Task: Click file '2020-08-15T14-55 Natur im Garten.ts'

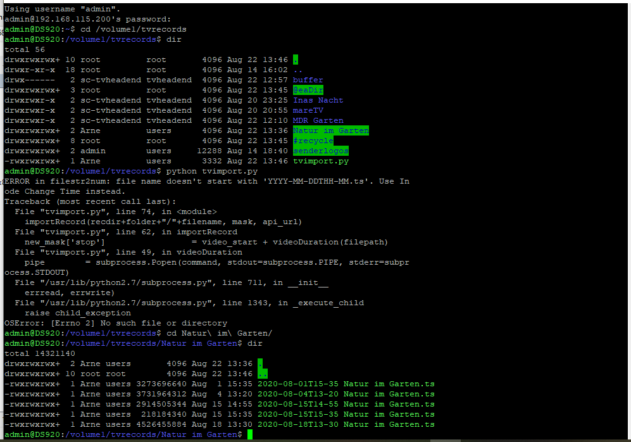Action: [346, 404]
